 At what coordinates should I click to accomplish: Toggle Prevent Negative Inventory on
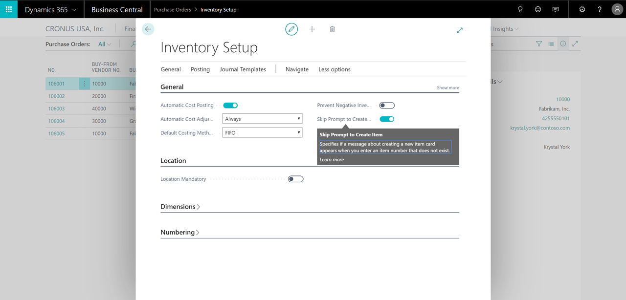tap(386, 105)
